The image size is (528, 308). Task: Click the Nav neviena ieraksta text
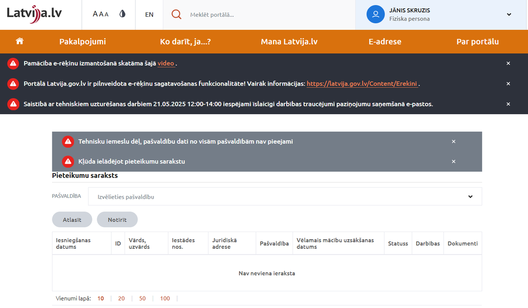click(267, 273)
